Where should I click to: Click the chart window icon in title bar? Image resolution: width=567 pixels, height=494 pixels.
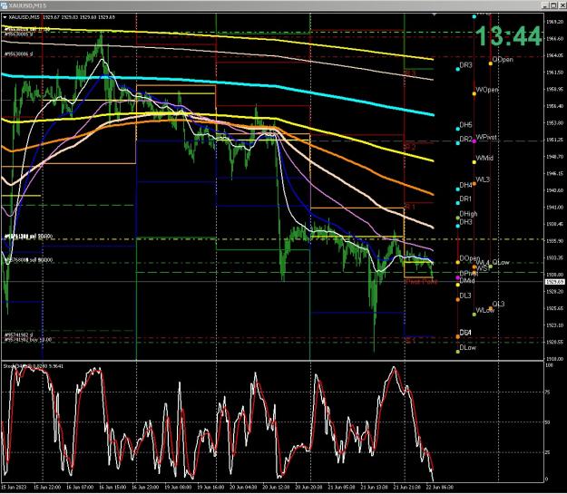click(4, 5)
